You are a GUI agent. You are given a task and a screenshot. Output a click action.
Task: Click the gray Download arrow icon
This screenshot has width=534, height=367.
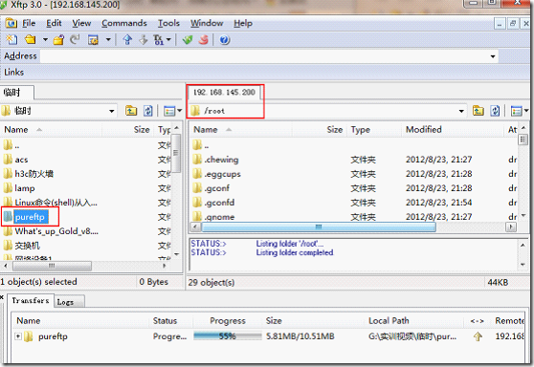[x=144, y=40]
